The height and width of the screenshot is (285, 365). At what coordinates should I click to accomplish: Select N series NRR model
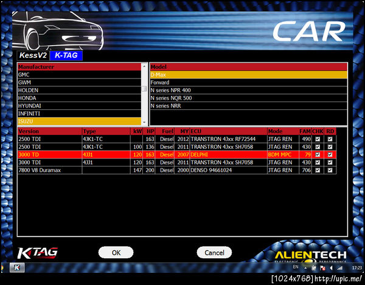[x=249, y=106]
